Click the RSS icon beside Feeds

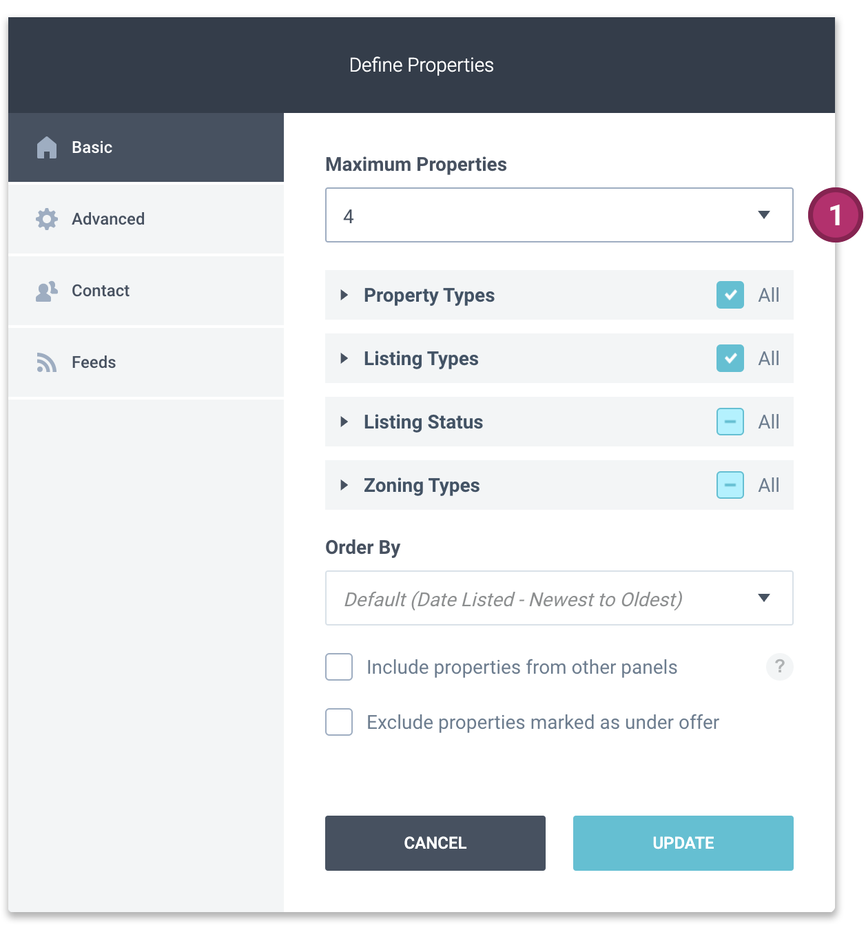click(x=47, y=362)
